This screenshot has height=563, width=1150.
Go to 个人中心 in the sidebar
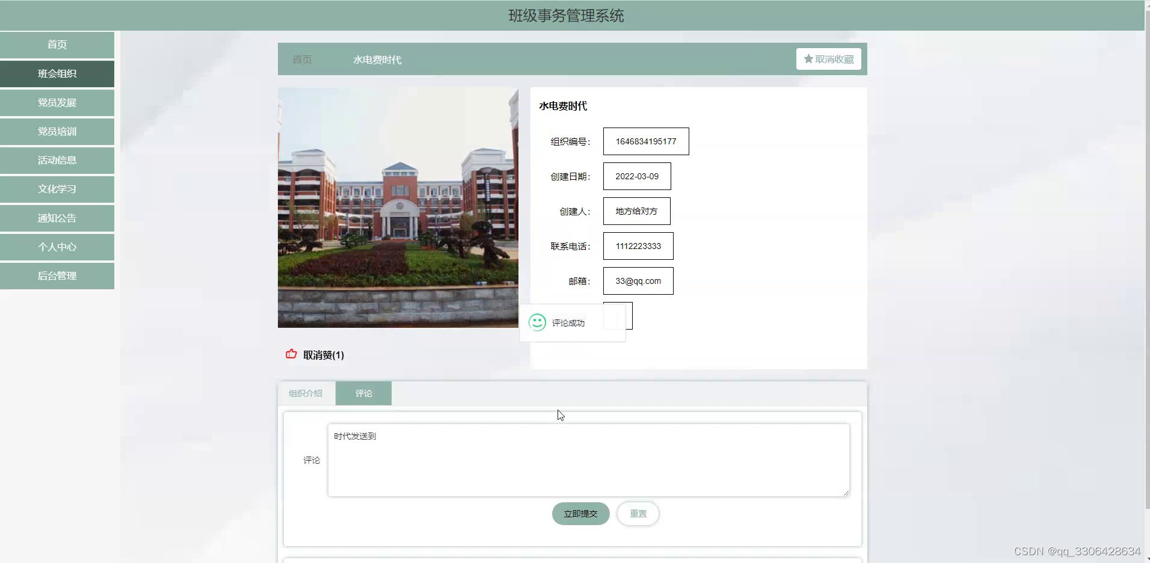[57, 247]
